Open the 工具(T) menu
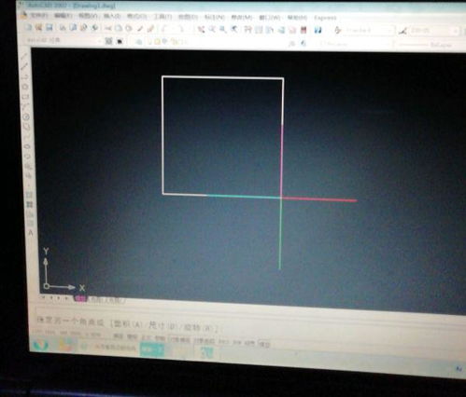This screenshot has width=466, height=397. tap(162, 17)
